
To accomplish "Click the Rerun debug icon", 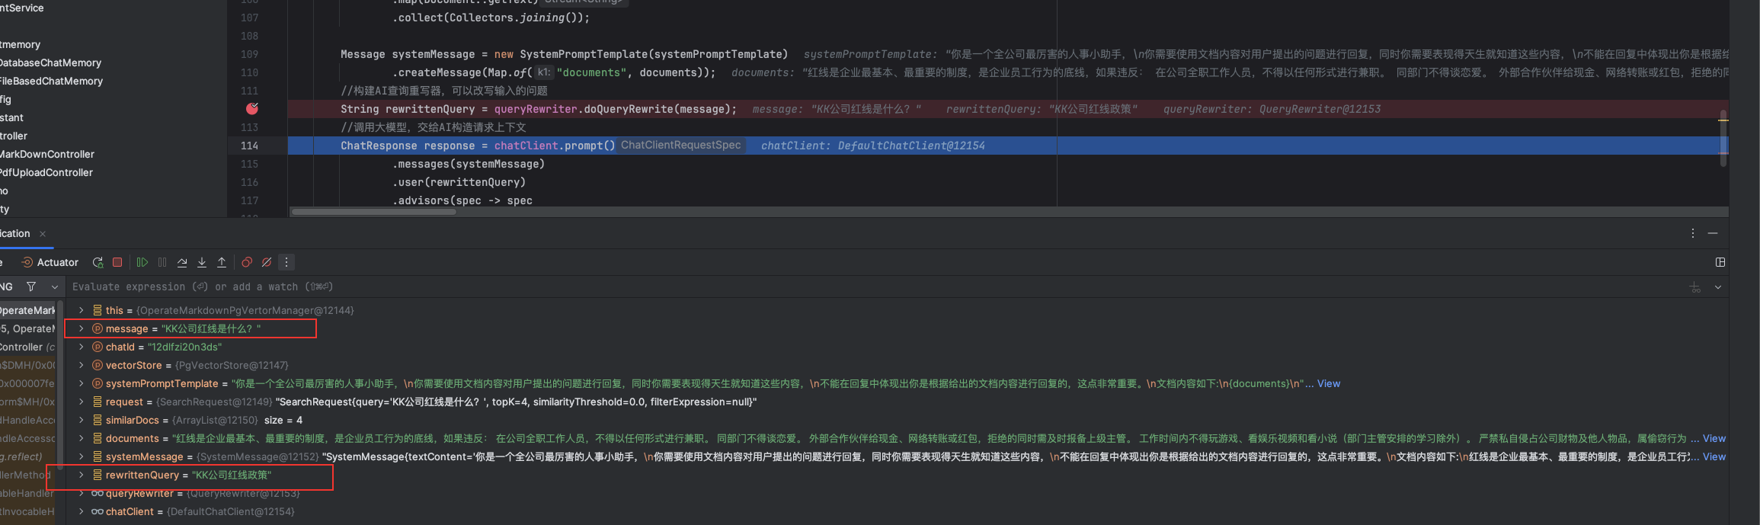I will [x=98, y=262].
